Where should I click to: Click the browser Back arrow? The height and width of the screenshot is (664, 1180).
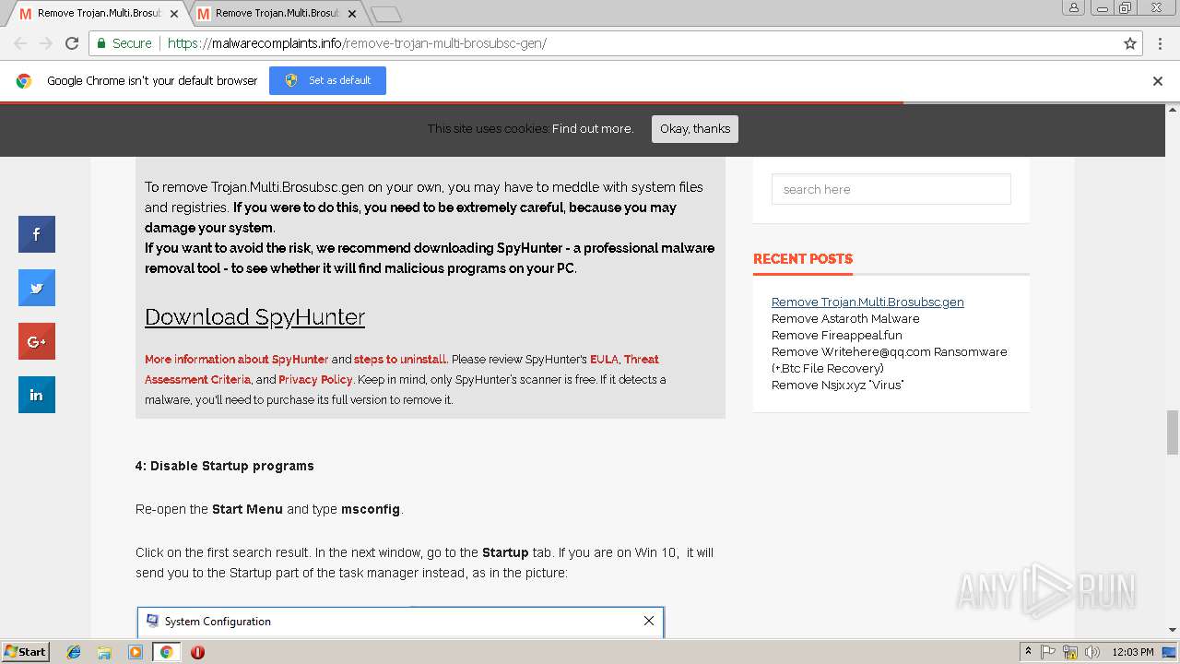[20, 43]
